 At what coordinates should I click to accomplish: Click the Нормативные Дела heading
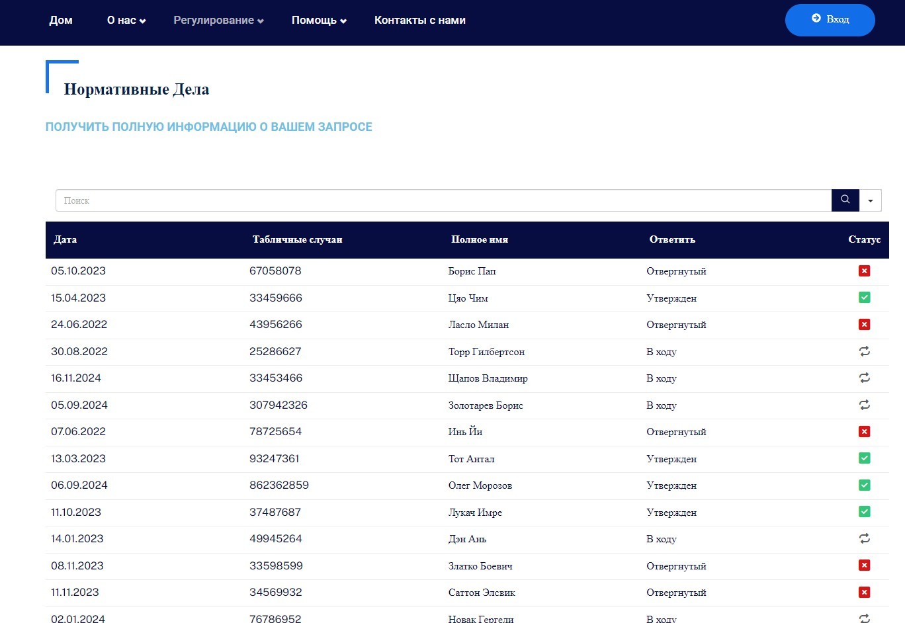click(x=136, y=89)
